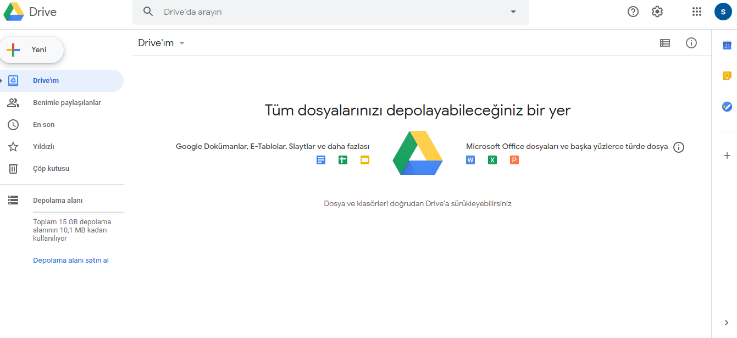
Task: Open the Google Apps grid menu
Action: pyautogui.click(x=696, y=11)
